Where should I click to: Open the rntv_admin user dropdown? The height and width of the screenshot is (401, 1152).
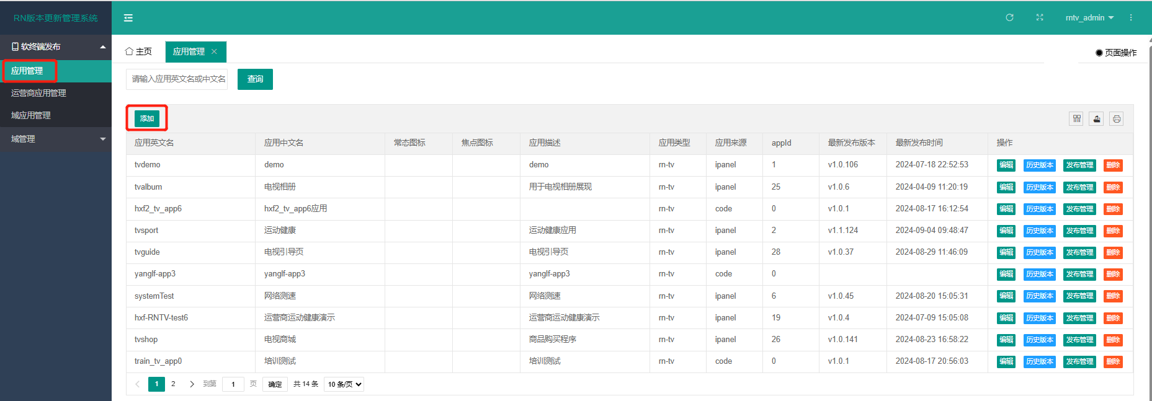click(1089, 17)
